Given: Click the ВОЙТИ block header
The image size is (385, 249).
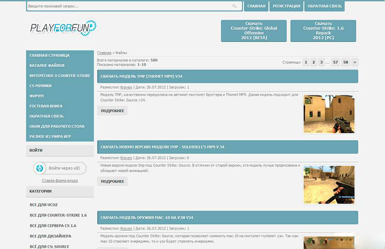Looking at the screenshot, I should [x=60, y=150].
